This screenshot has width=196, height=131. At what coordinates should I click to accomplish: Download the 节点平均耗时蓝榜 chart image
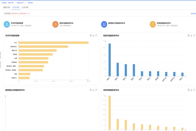point(93,36)
